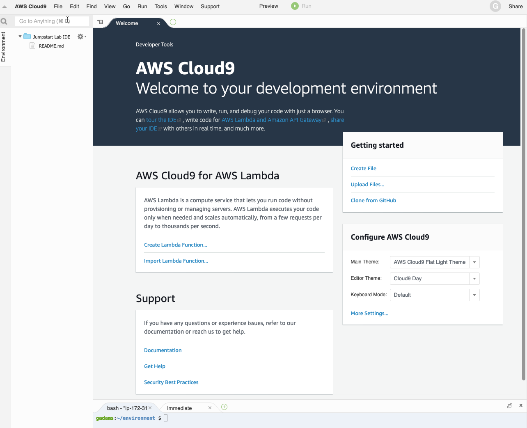This screenshot has width=527, height=428.
Task: Open the Edit menu
Action: point(74,7)
